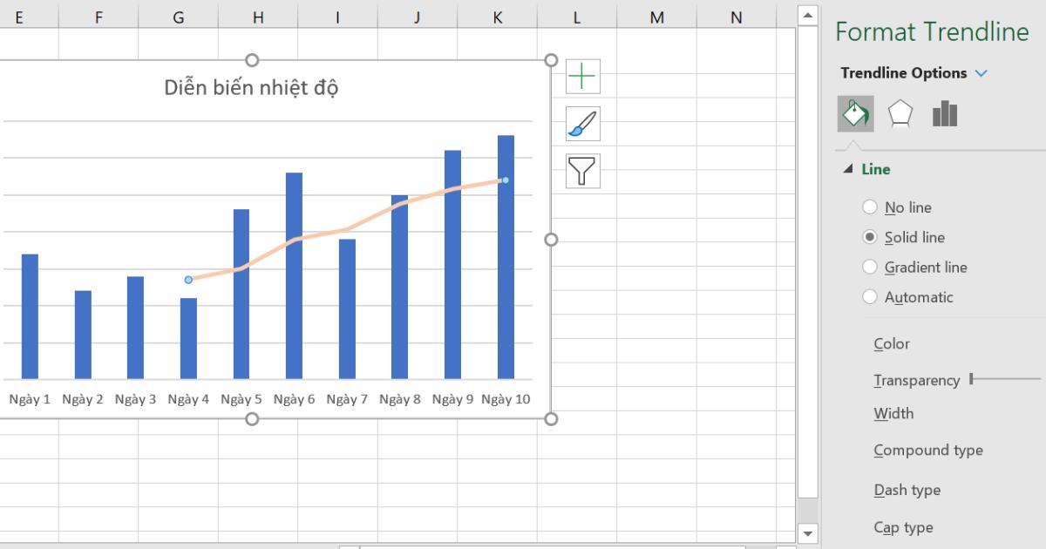Open the Color picker for the trendline
The width and height of the screenshot is (1046, 549).
pos(891,343)
